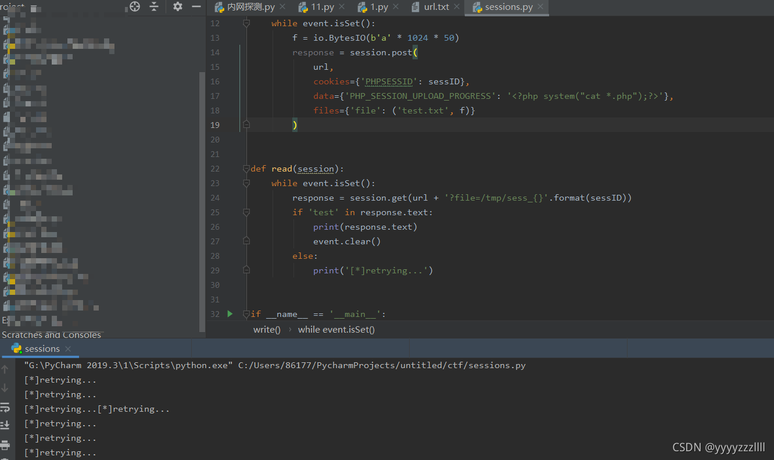This screenshot has width=774, height=460.
Task: Fold the if 'test' block at line 25
Action: 246,212
